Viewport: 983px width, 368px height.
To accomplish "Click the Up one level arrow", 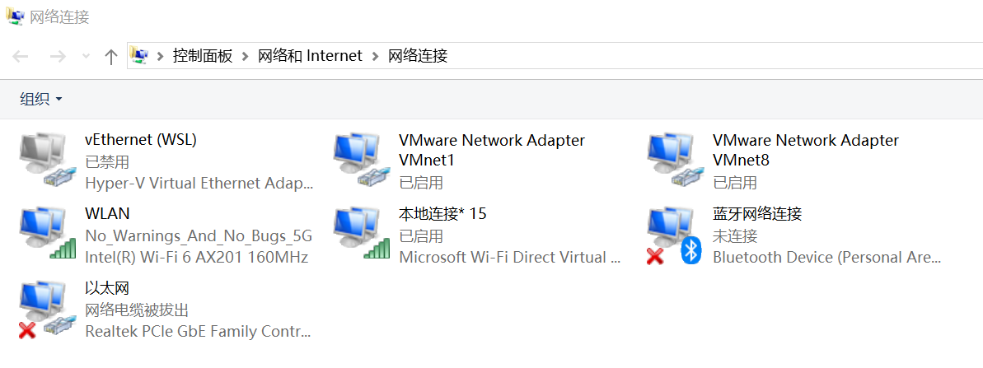I will point(111,56).
